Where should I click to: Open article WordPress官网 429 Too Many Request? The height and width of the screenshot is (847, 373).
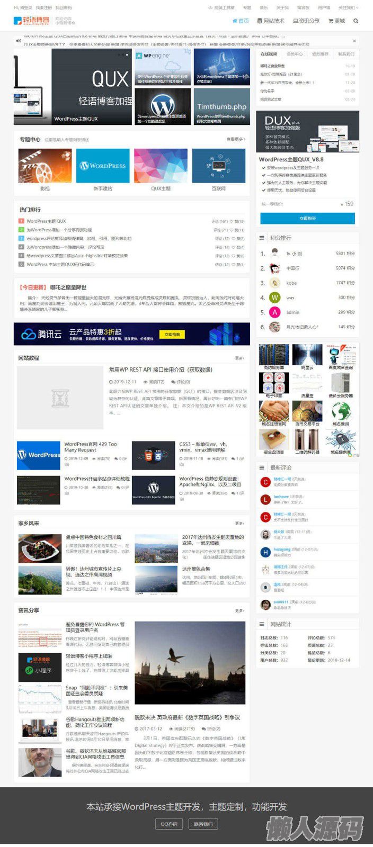[91, 447]
